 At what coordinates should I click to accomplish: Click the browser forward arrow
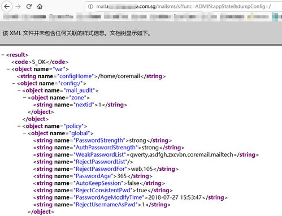(18, 7)
